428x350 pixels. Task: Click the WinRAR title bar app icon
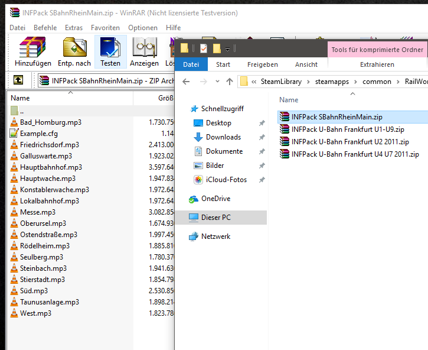tap(15, 12)
